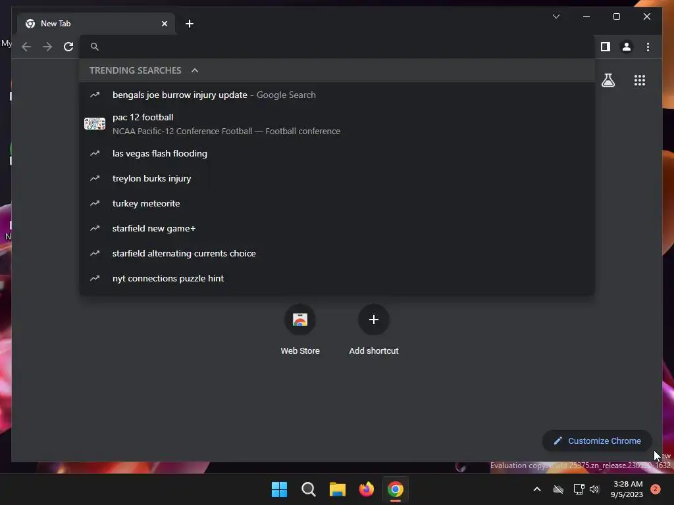Click the Add shortcut plus button
Image resolution: width=674 pixels, height=505 pixels.
pyautogui.click(x=374, y=320)
